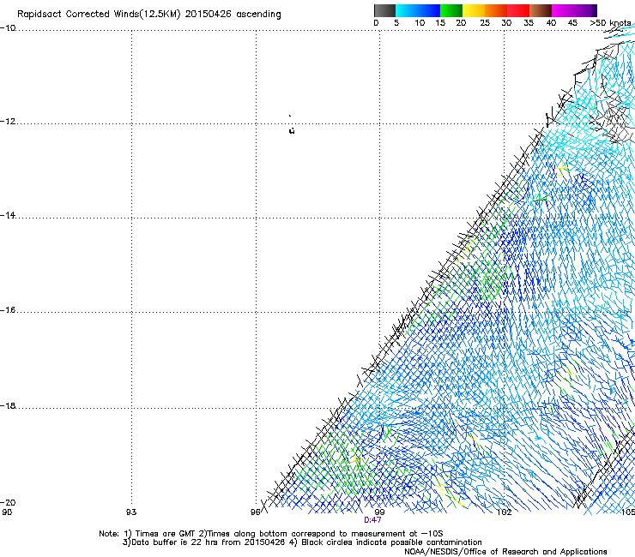Click the '96' longitude label
Viewport: 635px width, 557px height.
[x=255, y=512]
